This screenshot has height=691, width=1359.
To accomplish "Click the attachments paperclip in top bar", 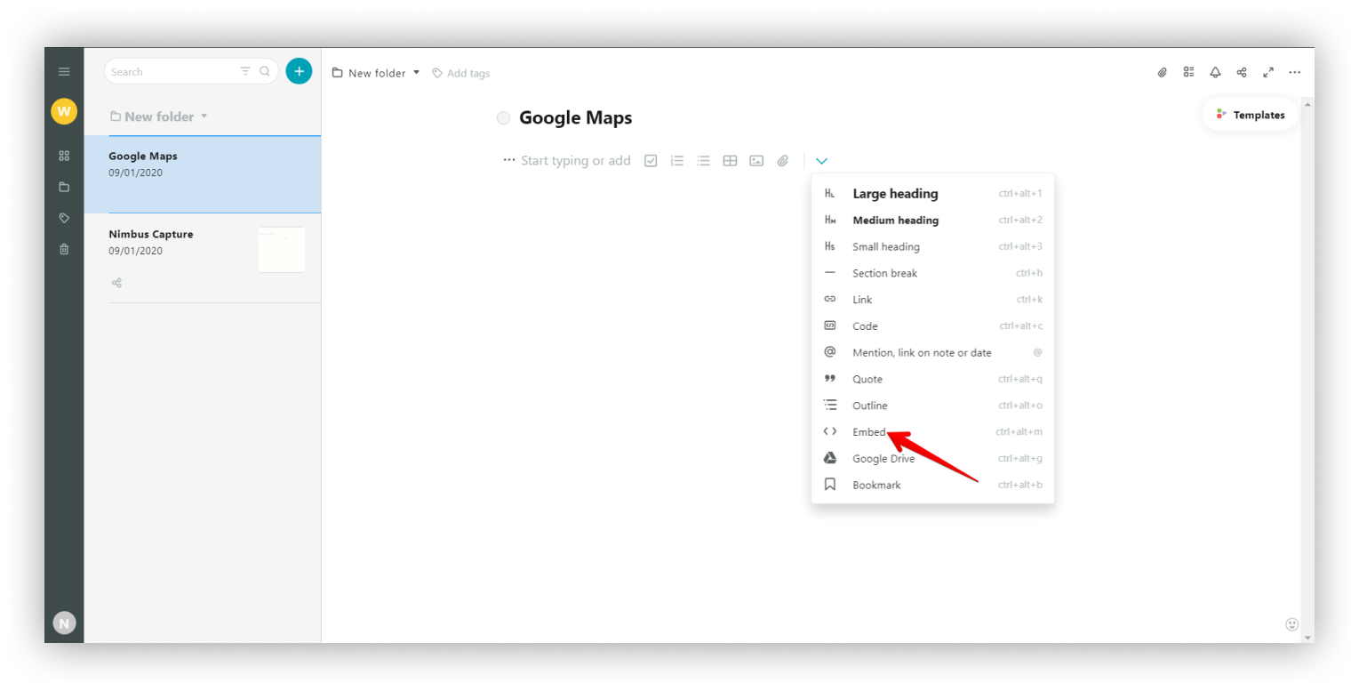I will [1162, 72].
